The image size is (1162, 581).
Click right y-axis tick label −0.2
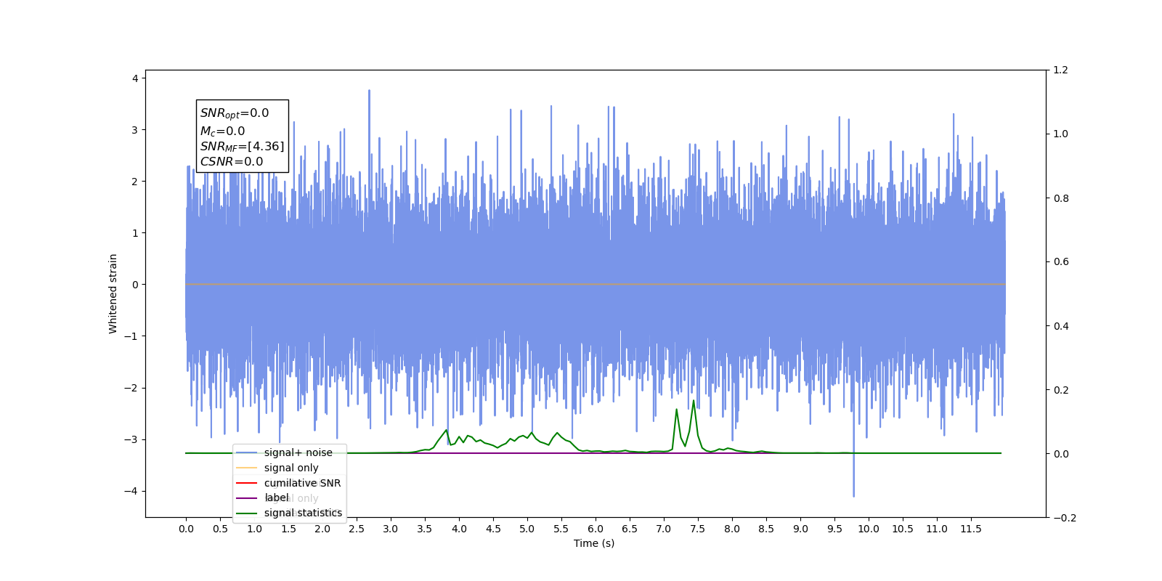1065,518
